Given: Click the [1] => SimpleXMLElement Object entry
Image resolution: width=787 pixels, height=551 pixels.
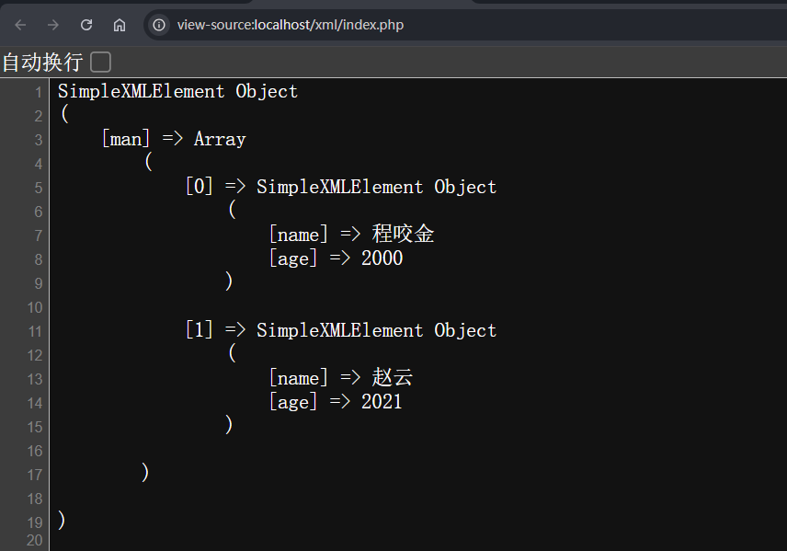Looking at the screenshot, I should coord(340,330).
